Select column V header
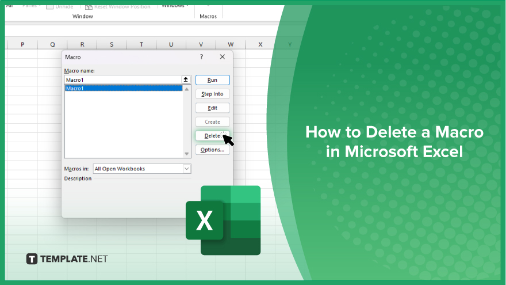Screen dimensions: 506x285 point(201,44)
